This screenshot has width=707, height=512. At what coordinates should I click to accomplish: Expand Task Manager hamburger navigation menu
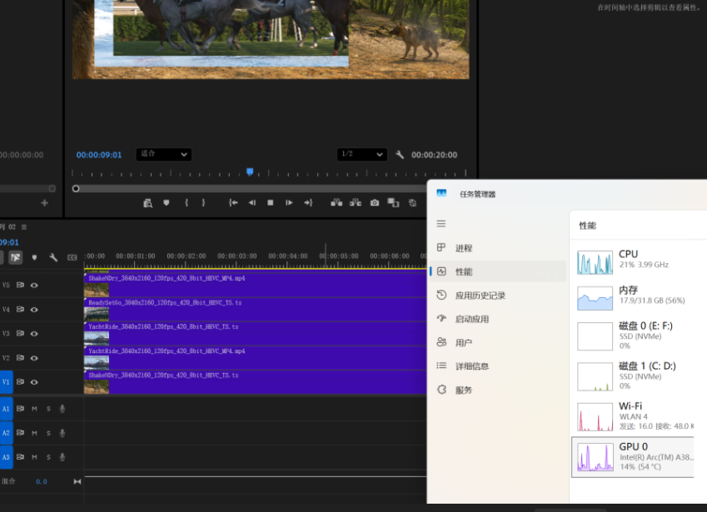coord(441,224)
